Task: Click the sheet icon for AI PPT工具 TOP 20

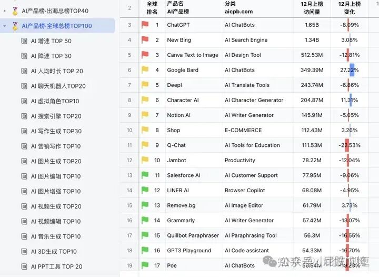Action: 24,266
